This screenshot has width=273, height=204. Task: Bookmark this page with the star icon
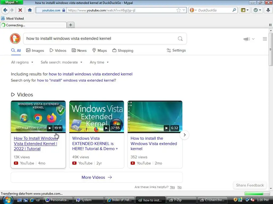[x=178, y=10]
